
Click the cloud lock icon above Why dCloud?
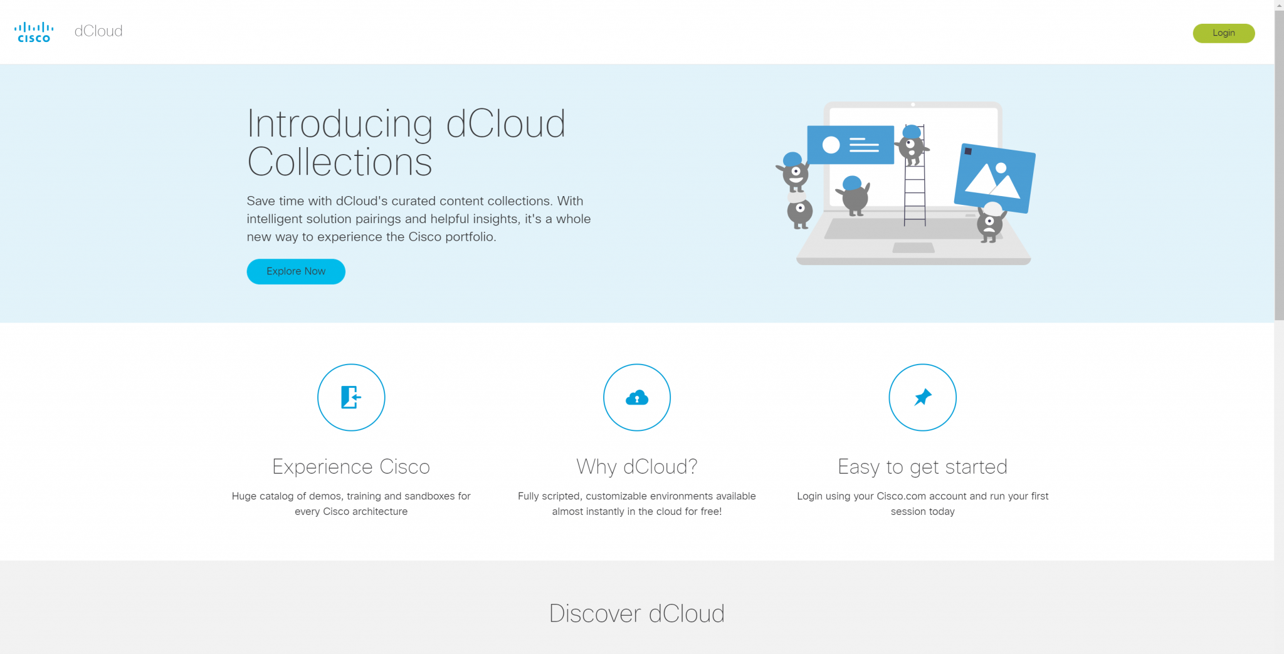click(637, 397)
